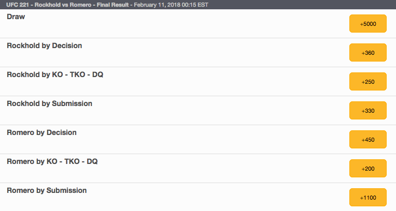Select the +200 Romero KO odds button
This screenshot has width=396, height=211.
pyautogui.click(x=367, y=169)
